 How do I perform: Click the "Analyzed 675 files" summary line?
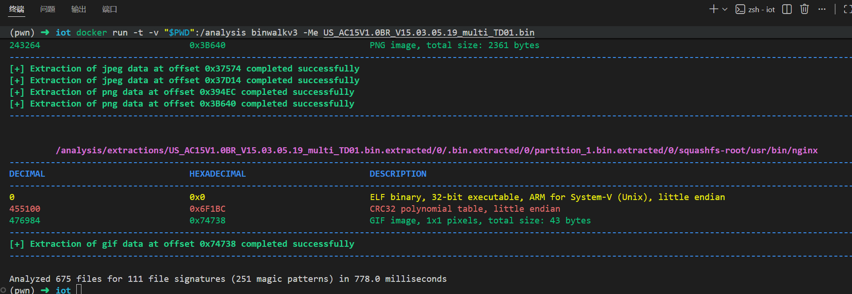(x=228, y=279)
